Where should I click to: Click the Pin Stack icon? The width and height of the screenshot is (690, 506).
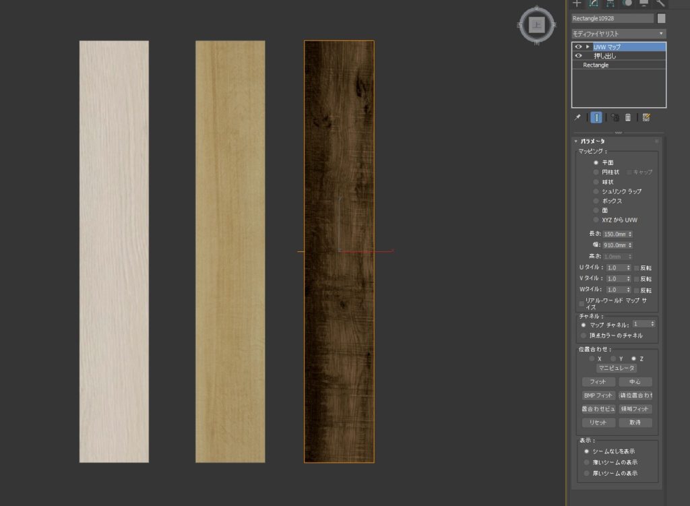coord(577,117)
